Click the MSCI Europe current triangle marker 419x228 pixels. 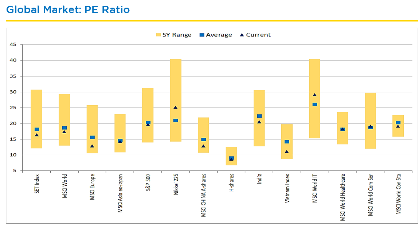pyautogui.click(x=92, y=146)
